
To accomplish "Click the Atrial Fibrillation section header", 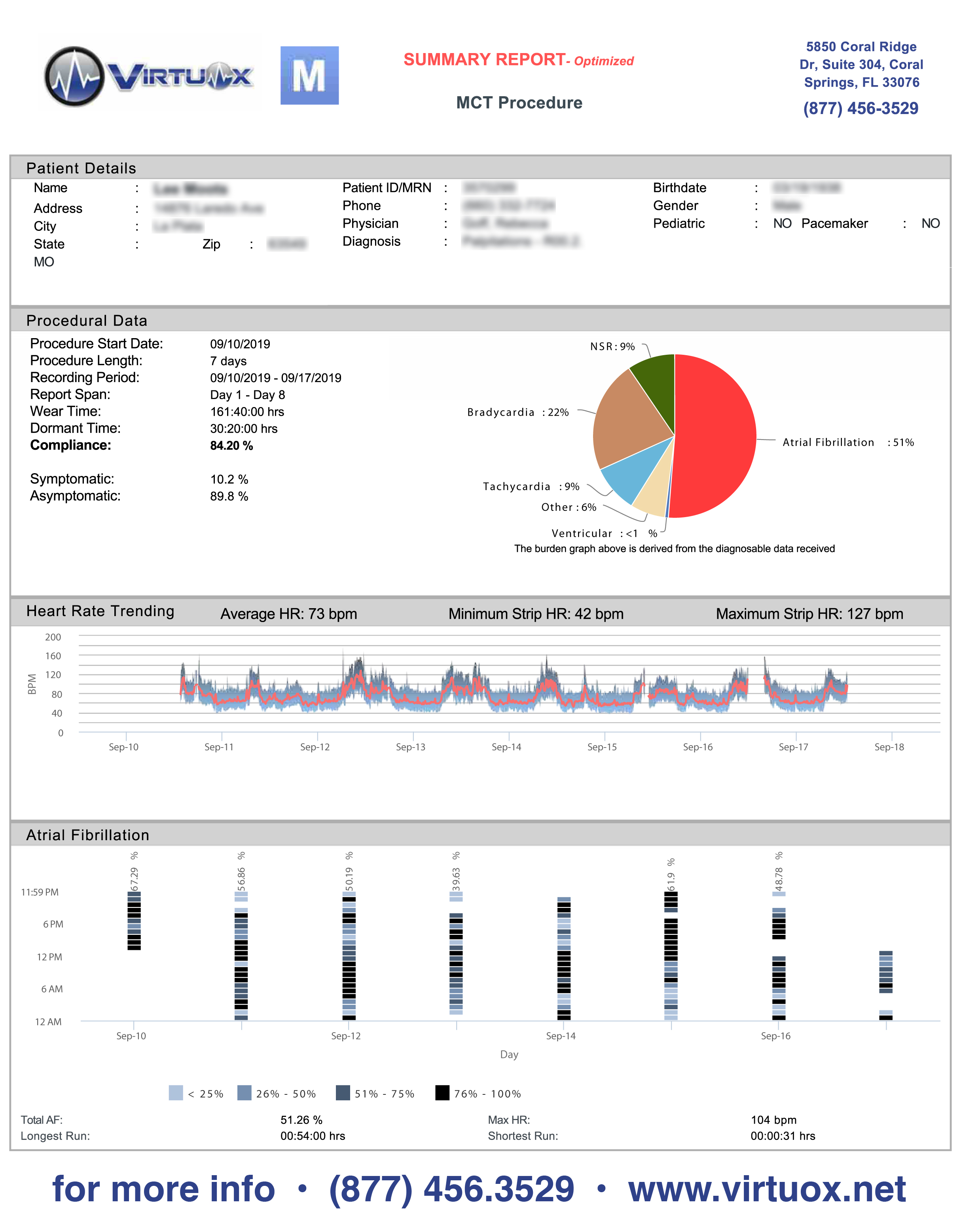I will point(480,835).
